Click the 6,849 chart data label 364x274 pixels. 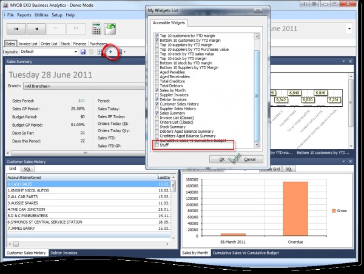click(294, 93)
